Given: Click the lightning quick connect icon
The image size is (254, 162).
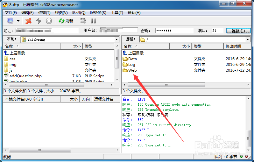Looking at the screenshot, I should pos(39,21).
